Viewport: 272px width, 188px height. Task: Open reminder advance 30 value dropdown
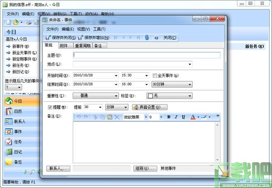tap(100, 107)
